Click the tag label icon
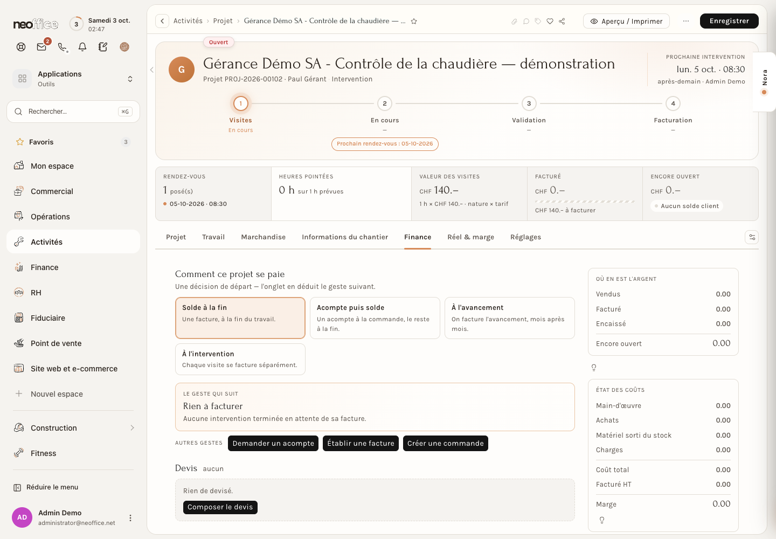This screenshot has height=539, width=776. [x=538, y=22]
